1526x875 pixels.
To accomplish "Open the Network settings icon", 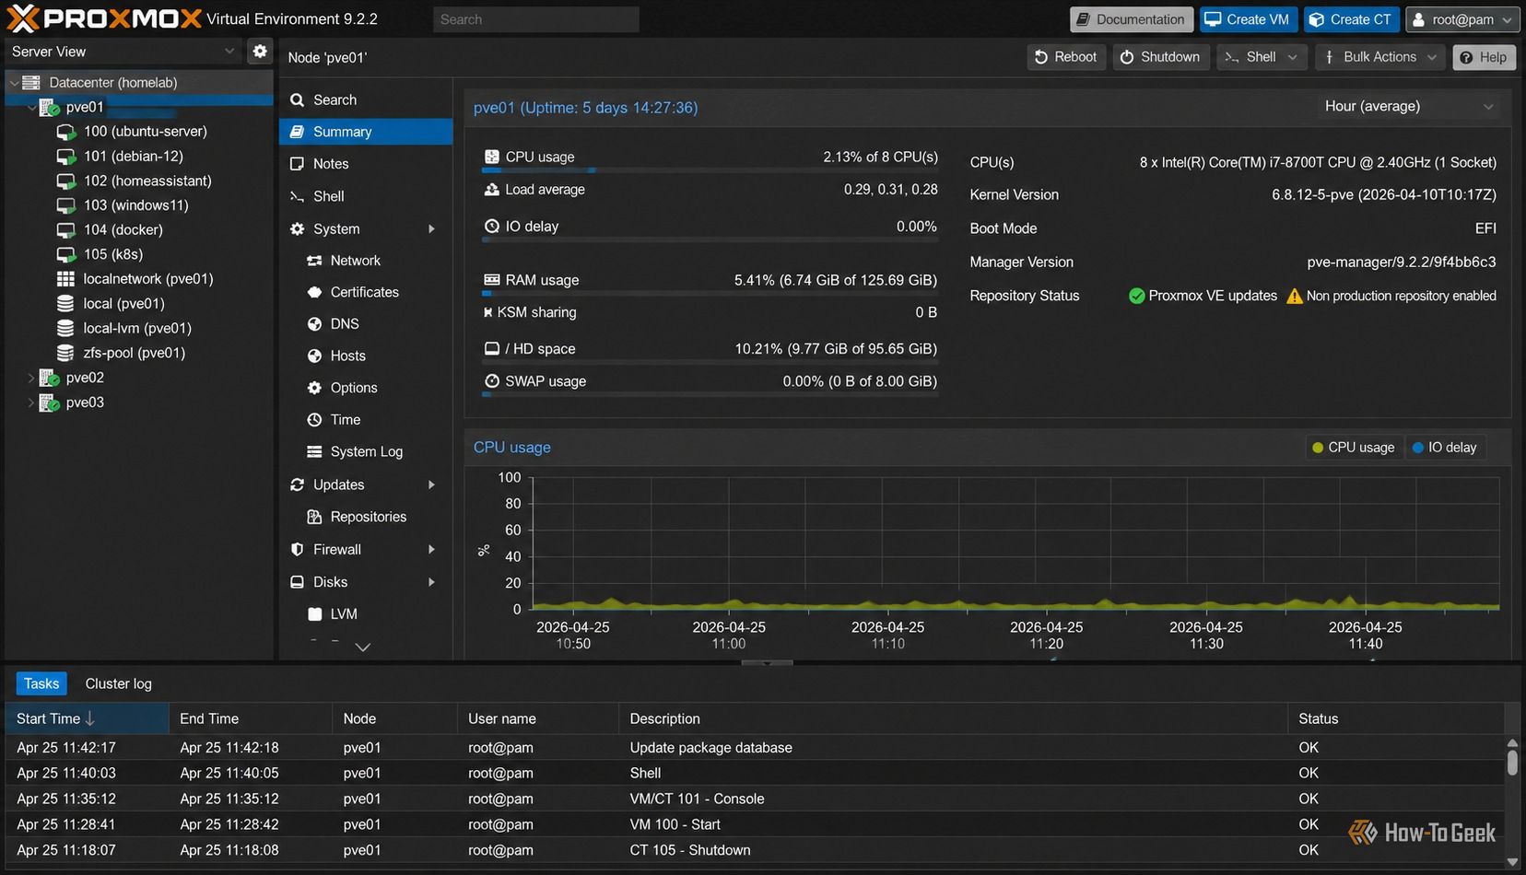I will (314, 262).
